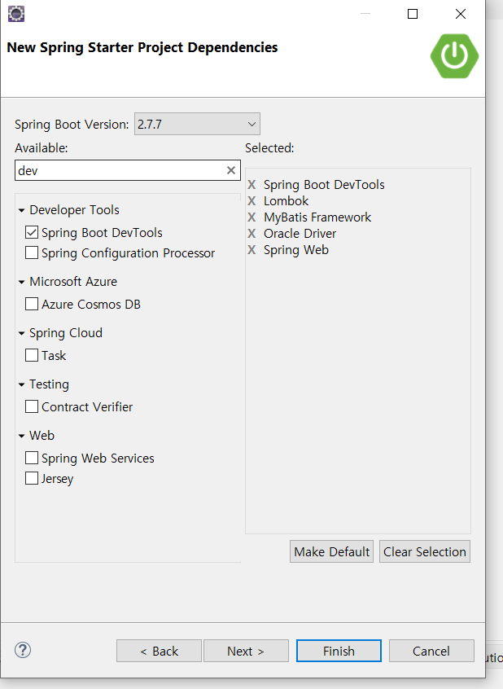This screenshot has height=689, width=503.
Task: Click the Microsoft Azure category label
Action: pyautogui.click(x=73, y=282)
